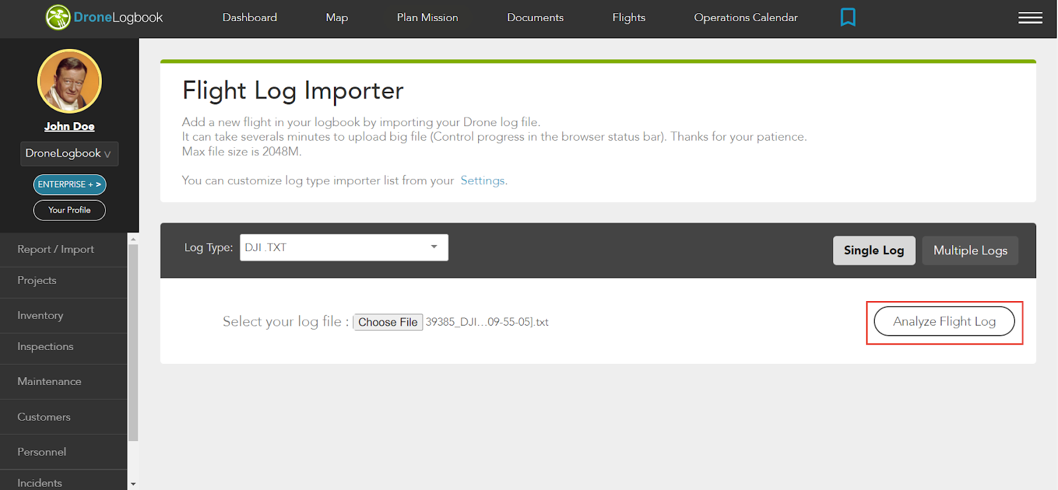This screenshot has width=1058, height=490.
Task: Click the ENTERPRISE + > button
Action: pyautogui.click(x=69, y=184)
